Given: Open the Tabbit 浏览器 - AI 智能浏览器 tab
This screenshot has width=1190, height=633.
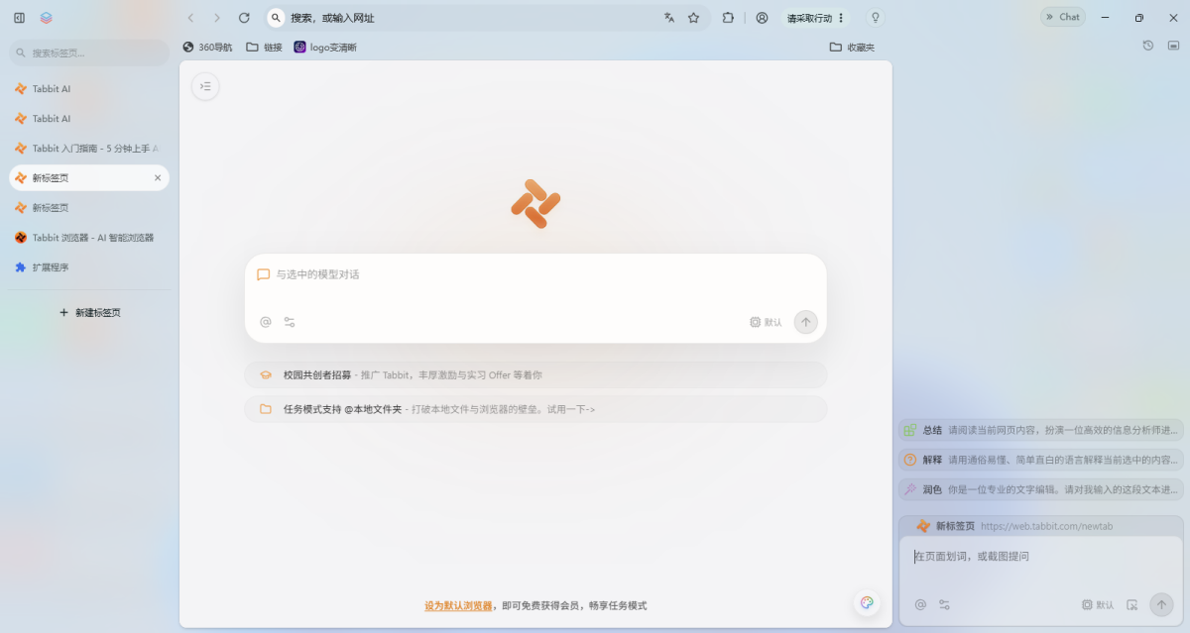Looking at the screenshot, I should pos(89,238).
